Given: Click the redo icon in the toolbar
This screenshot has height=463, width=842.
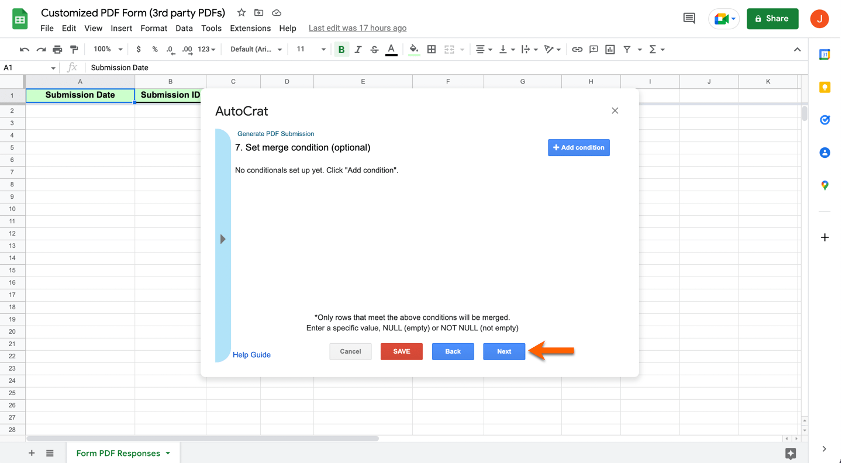Looking at the screenshot, I should click(41, 50).
